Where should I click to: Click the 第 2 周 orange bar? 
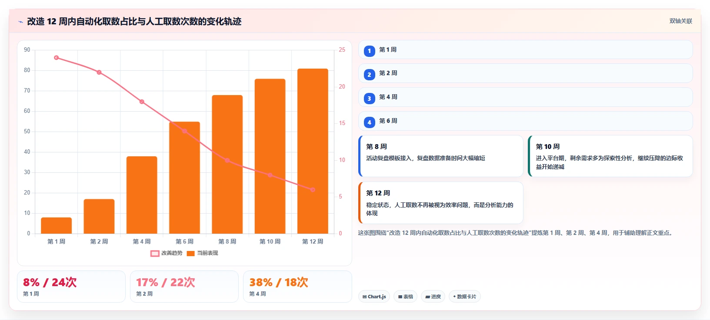point(99,217)
